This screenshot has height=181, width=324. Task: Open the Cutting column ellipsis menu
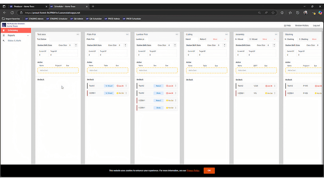pyautogui.click(x=226, y=34)
